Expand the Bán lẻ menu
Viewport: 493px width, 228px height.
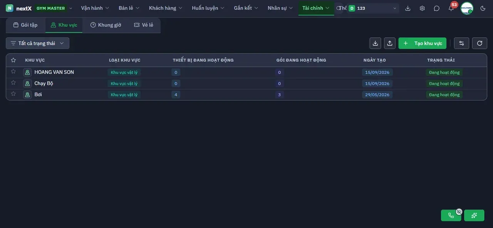point(129,8)
